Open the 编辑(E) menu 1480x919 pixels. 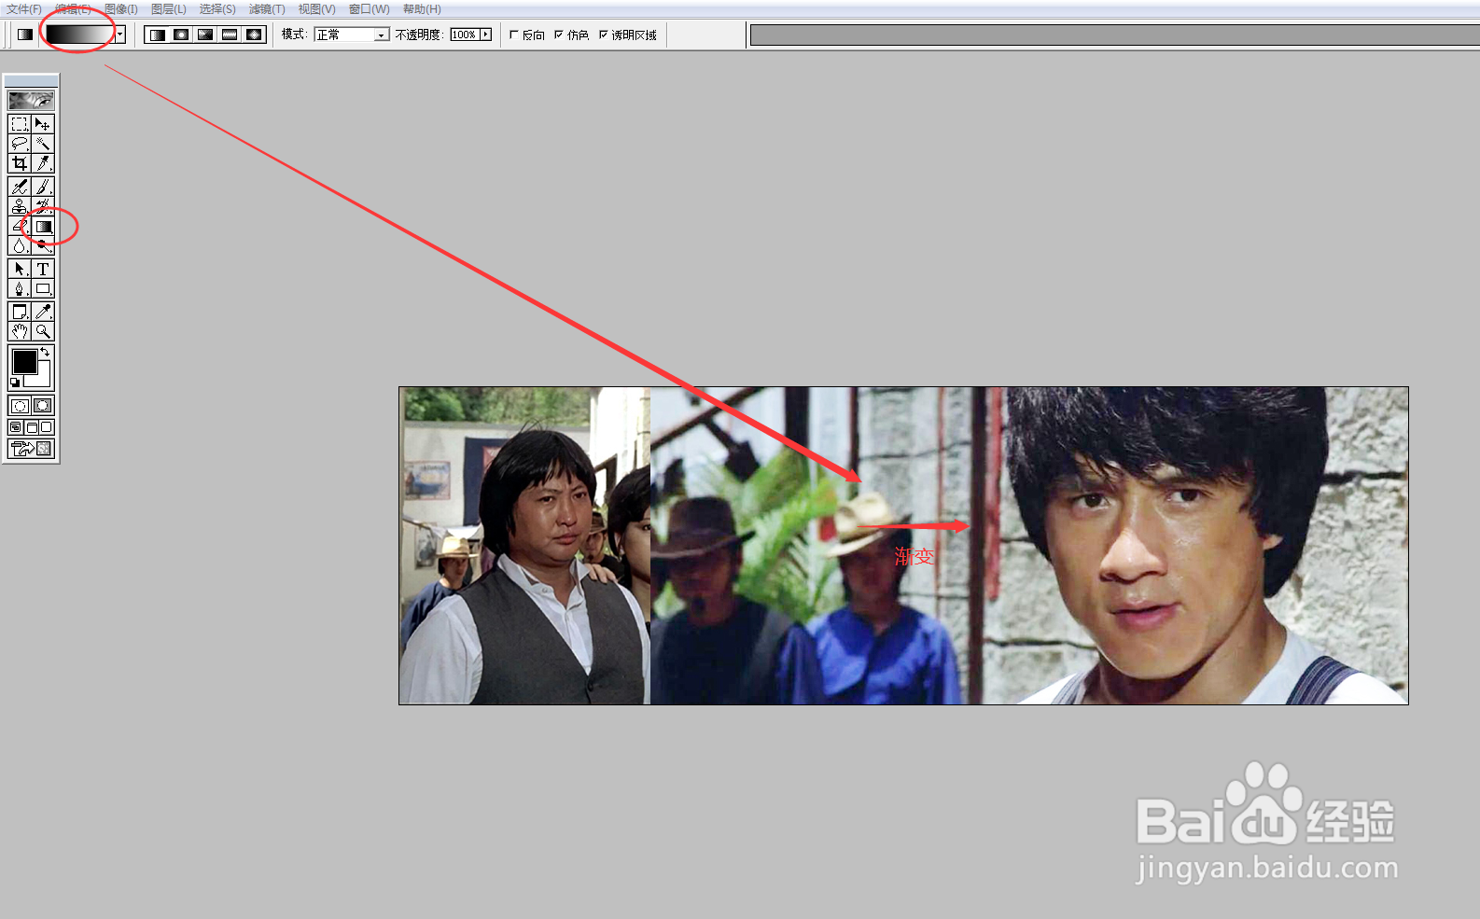73,9
